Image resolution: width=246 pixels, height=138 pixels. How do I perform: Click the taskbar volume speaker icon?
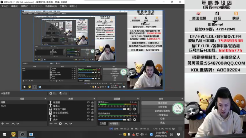point(142,134)
